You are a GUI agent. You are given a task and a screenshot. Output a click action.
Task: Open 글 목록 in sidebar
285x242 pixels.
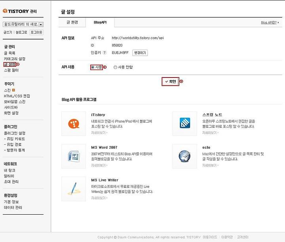[9, 53]
